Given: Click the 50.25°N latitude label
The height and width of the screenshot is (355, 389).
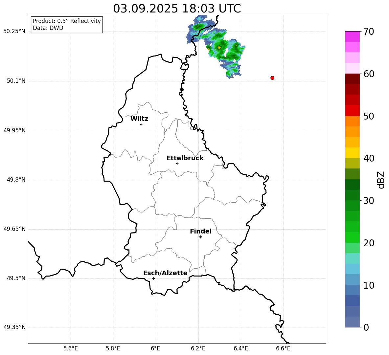Looking at the screenshot, I should (14, 32).
